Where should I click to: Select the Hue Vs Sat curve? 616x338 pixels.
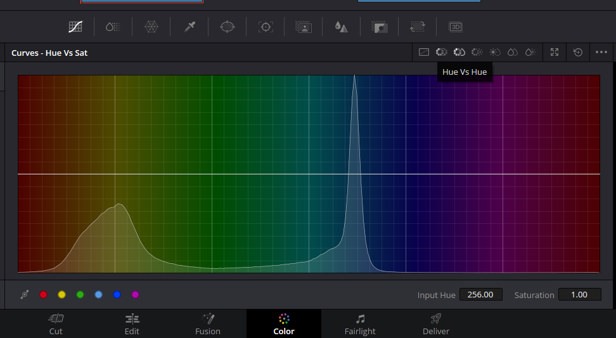coord(459,52)
